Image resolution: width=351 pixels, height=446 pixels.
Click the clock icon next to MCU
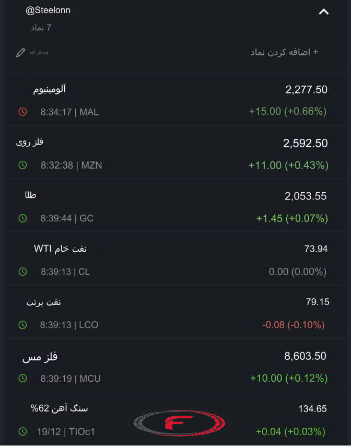[23, 378]
